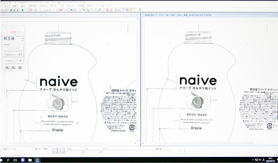The height and width of the screenshot is (163, 278).
Task: Open File Explorer from the Windows taskbar
Action: click(30, 160)
